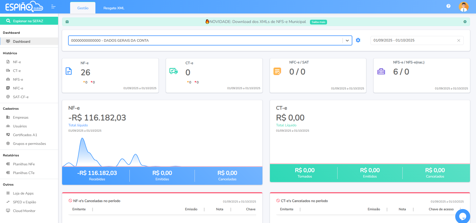Click the Loja de Apps grid icon
Screen dimensions: 476x223
tap(8, 193)
